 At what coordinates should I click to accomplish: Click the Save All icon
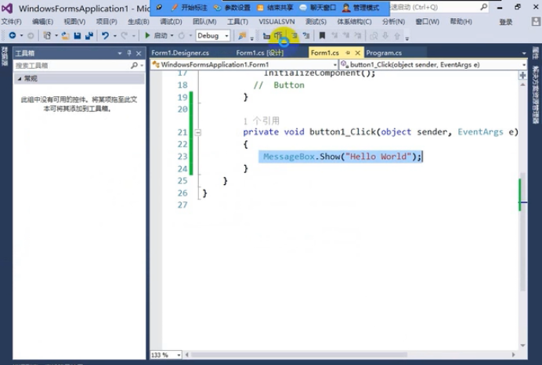89,35
